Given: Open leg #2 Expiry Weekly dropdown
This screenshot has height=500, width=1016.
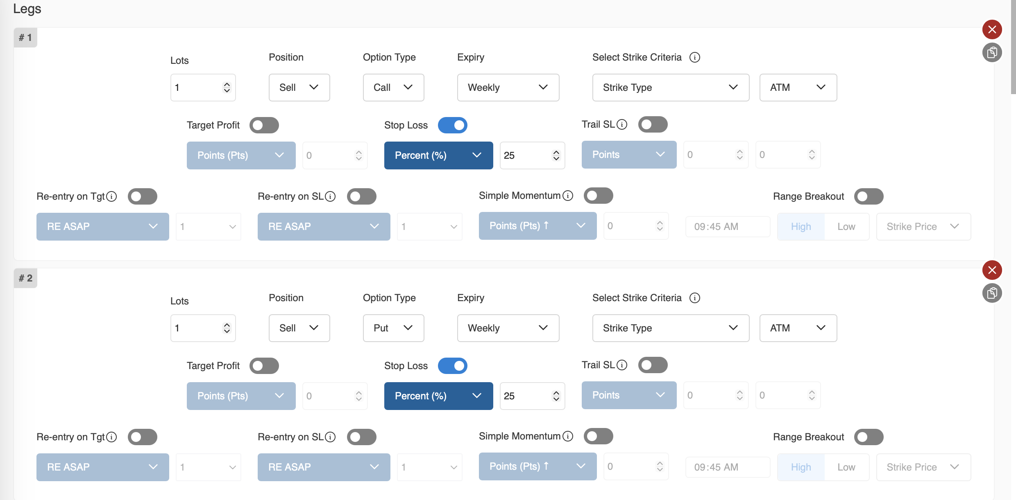Looking at the screenshot, I should (x=508, y=328).
